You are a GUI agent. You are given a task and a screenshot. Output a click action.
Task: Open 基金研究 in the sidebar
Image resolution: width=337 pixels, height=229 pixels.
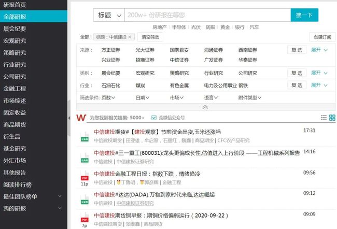(x=15, y=149)
